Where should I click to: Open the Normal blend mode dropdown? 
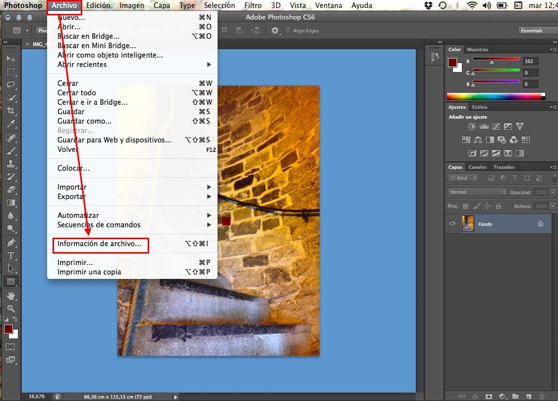(477, 192)
